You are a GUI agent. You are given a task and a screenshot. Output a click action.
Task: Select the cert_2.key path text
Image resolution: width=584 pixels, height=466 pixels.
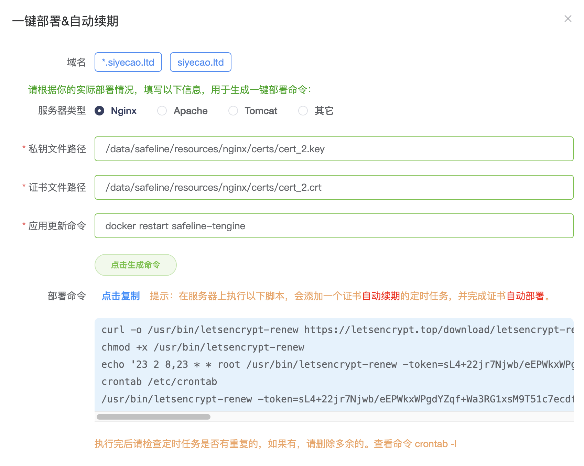(215, 149)
